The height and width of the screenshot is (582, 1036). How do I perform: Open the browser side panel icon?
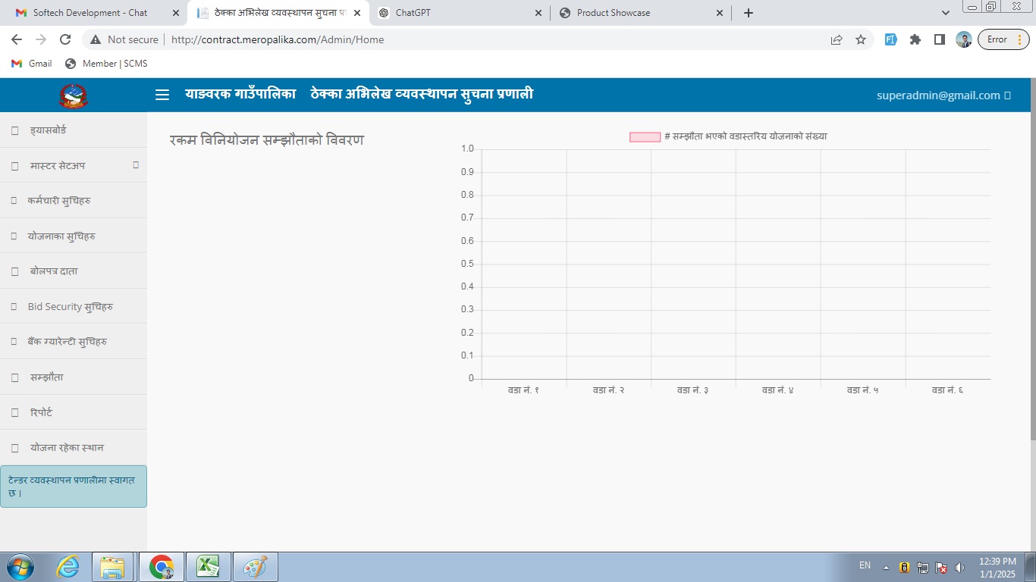940,39
